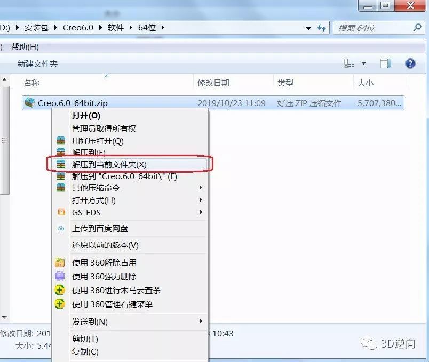This screenshot has width=429, height=362.
Task: Click the icon beside 解压到 "Creo.6.0_64bit\" (E)
Action: coord(61,176)
